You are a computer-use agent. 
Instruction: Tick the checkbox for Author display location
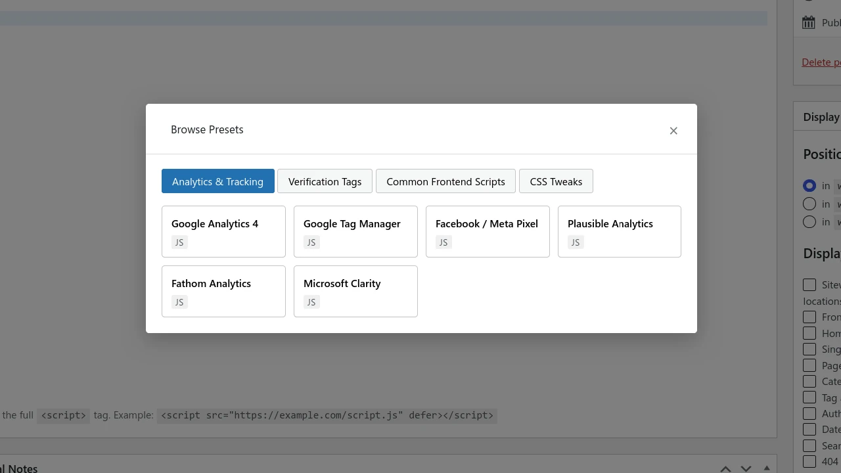click(809, 413)
